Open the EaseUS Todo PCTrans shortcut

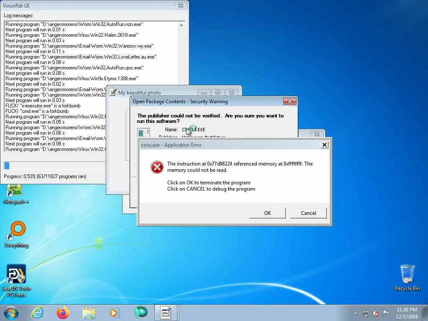16,280
